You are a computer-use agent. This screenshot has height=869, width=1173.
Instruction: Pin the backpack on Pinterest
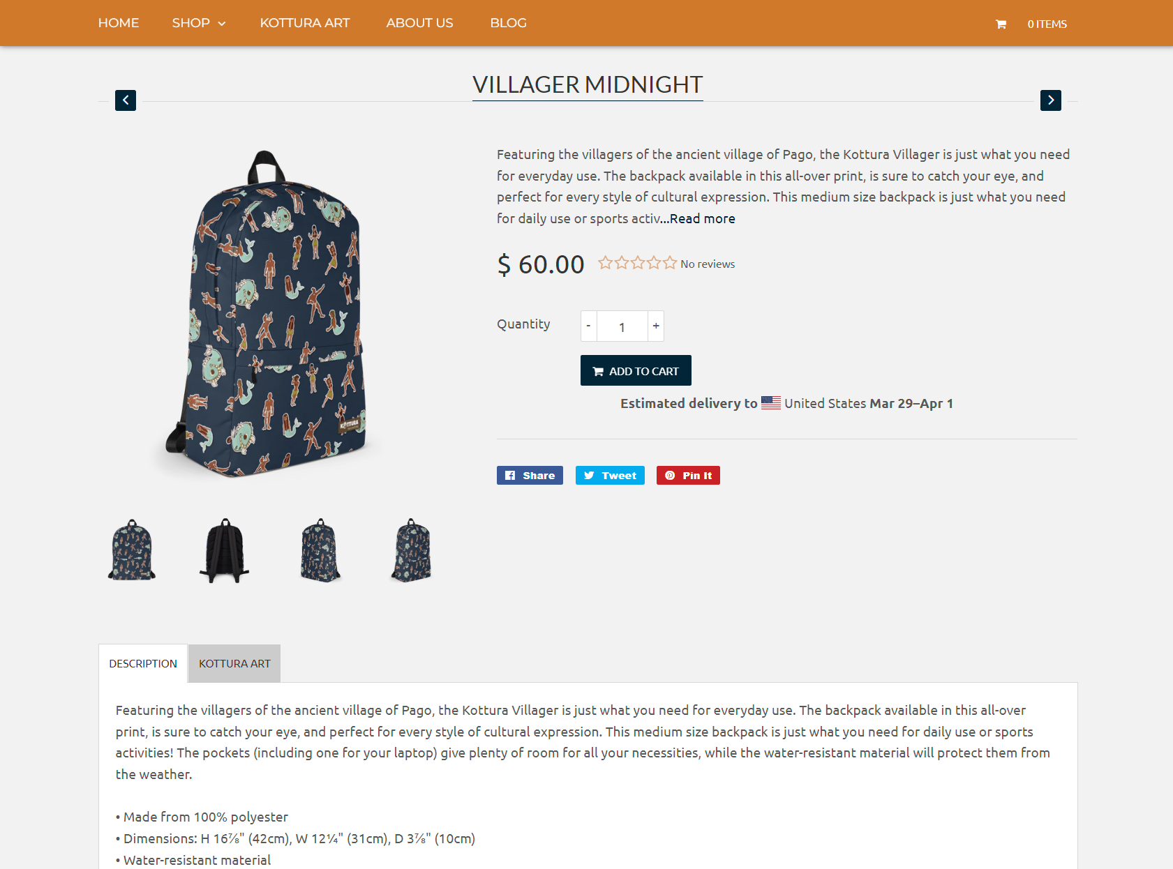[x=688, y=476]
